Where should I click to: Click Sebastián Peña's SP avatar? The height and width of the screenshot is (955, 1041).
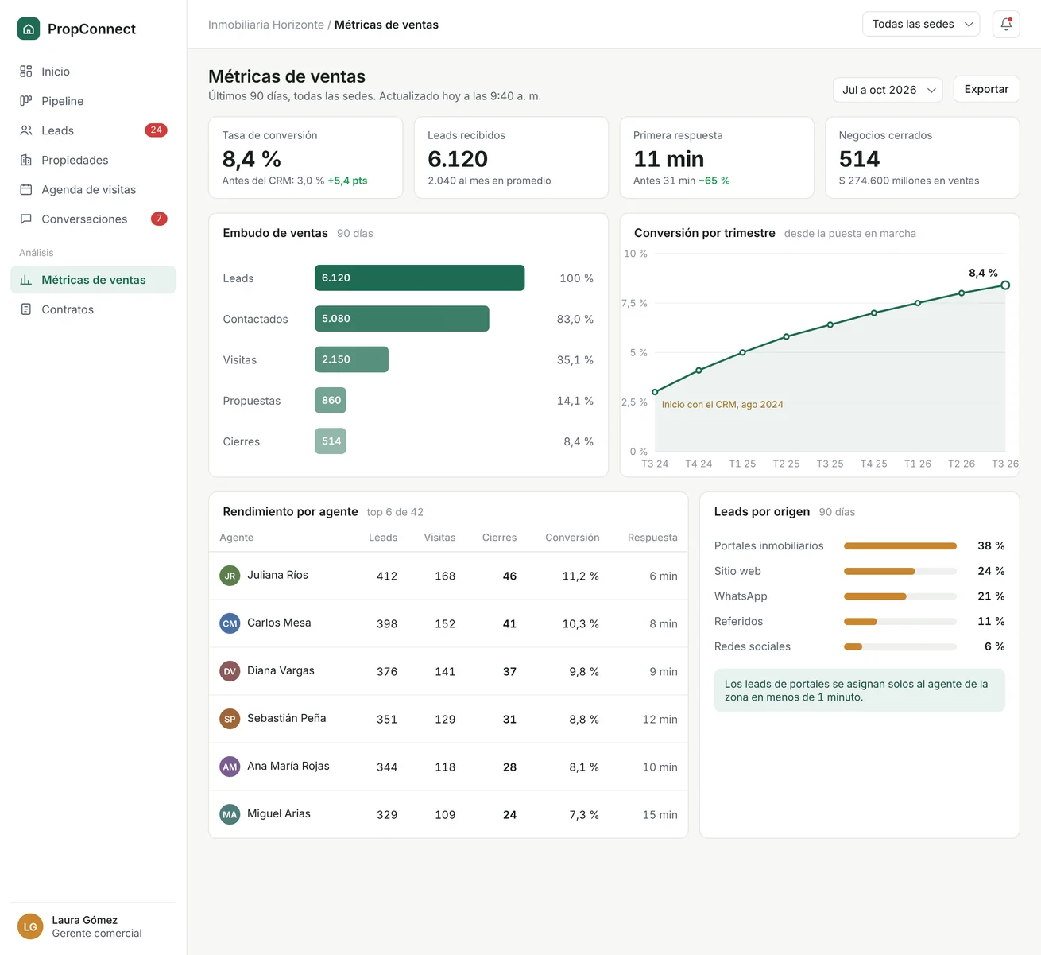point(230,719)
